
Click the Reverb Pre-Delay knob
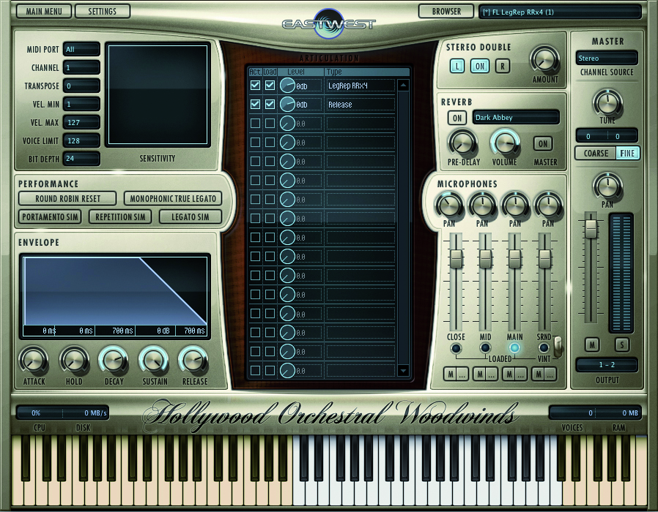[x=462, y=142]
